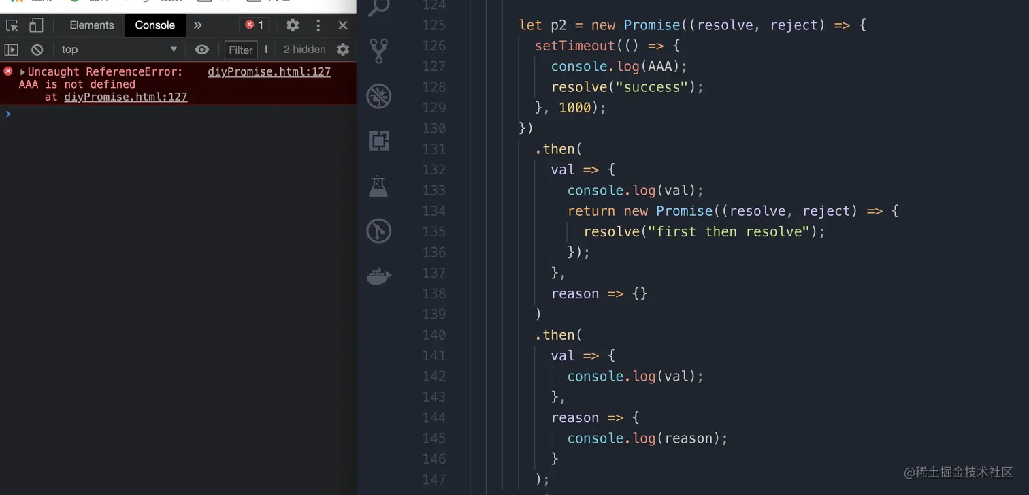Open Run and Debug view icon
This screenshot has width=1029, height=495.
379,96
